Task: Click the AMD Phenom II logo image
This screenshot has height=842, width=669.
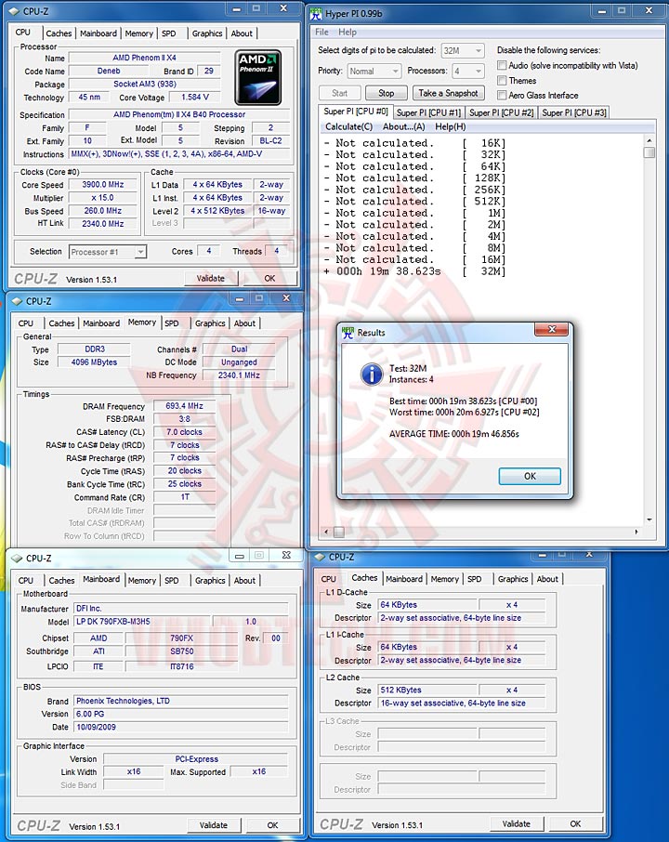Action: (257, 77)
